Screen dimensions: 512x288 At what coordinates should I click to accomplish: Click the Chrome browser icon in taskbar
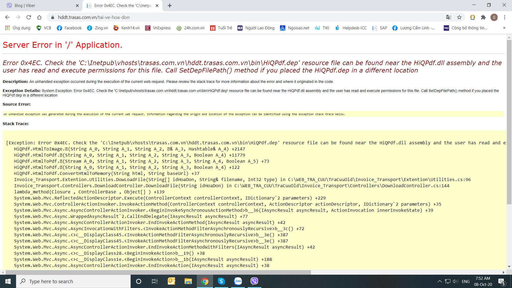point(205,281)
